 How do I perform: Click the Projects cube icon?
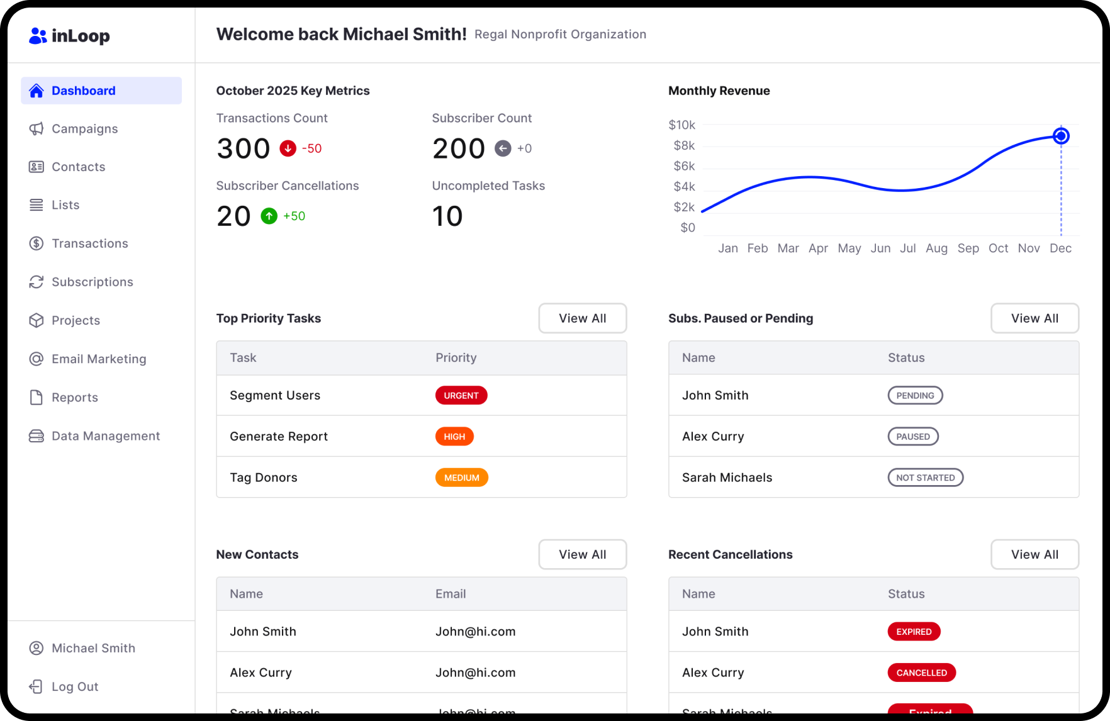(36, 320)
